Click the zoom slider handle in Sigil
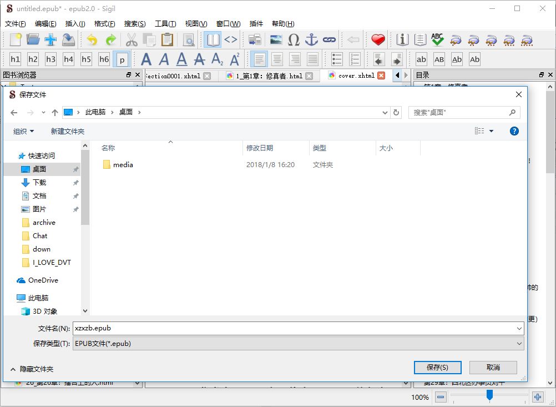 (x=490, y=395)
